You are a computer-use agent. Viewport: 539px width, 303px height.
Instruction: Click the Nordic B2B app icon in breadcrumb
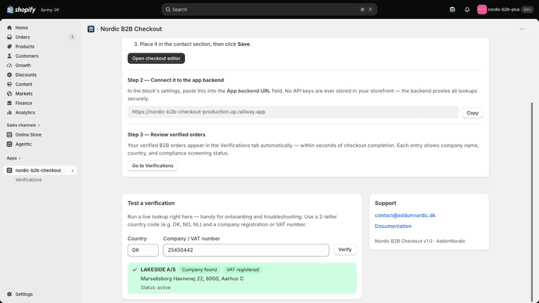[90, 29]
